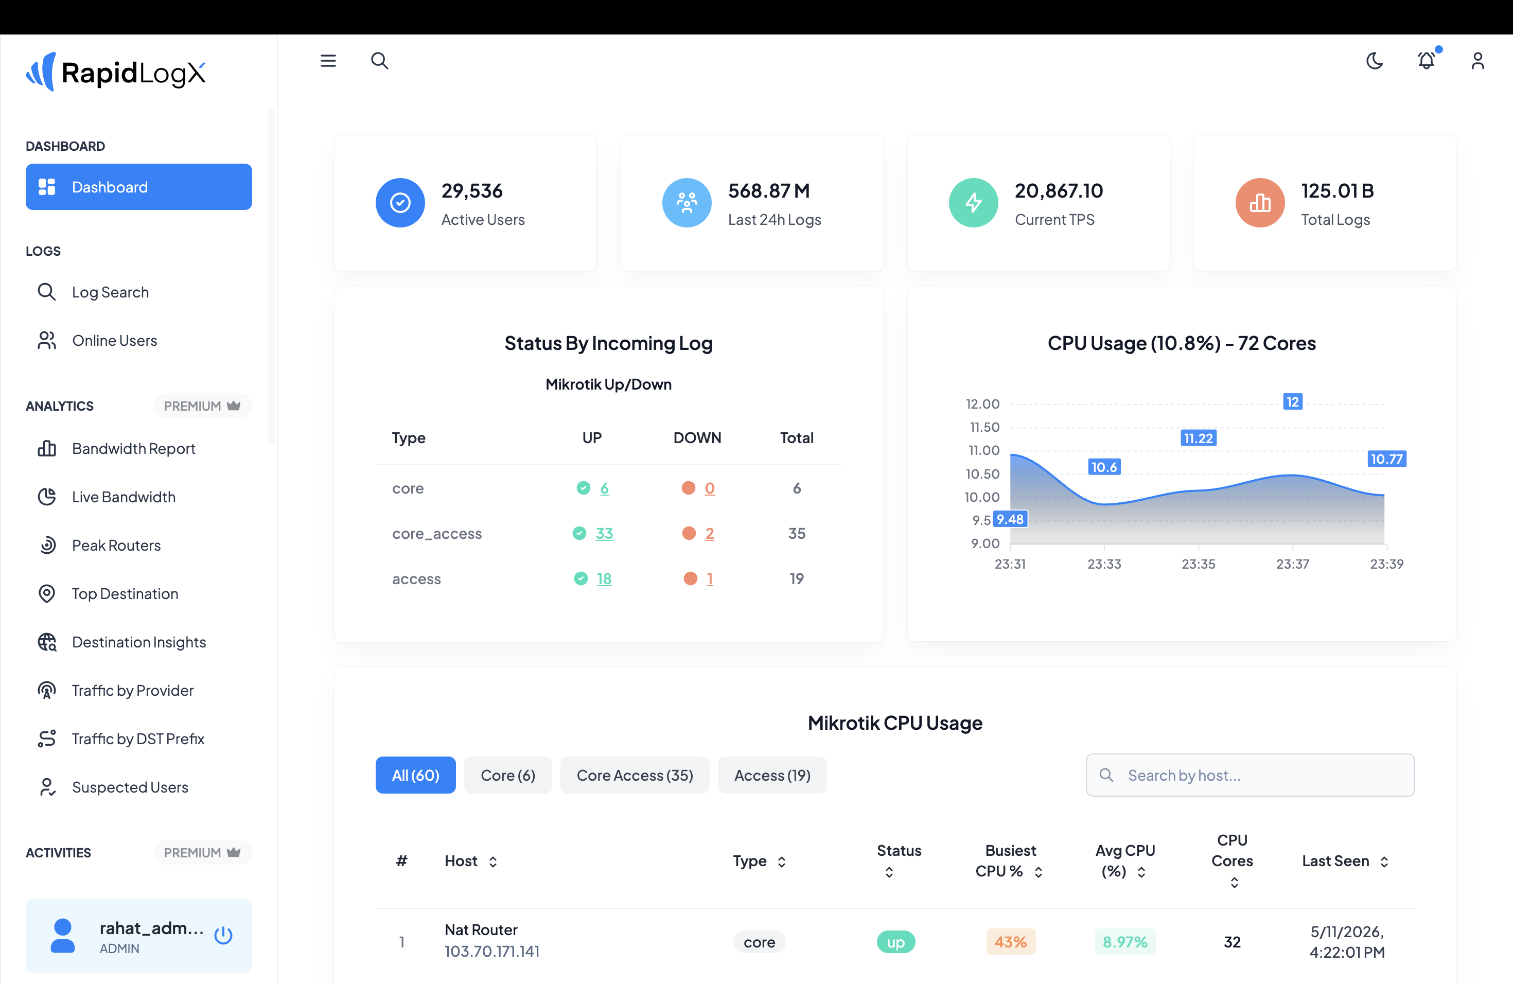Screen dimensions: 1513x984
Task: Select the All (60) tab
Action: pos(416,775)
